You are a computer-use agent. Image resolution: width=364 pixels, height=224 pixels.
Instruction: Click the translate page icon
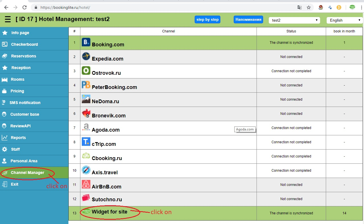[300, 7]
